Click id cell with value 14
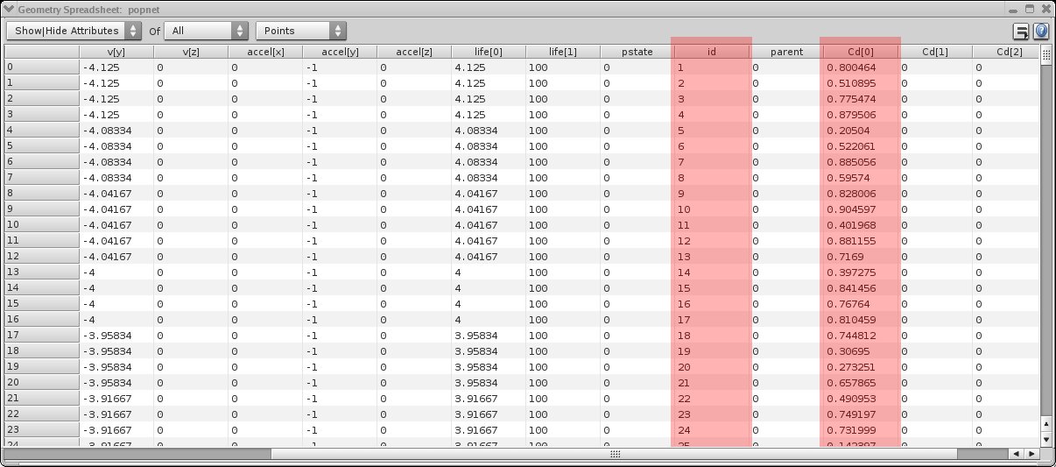This screenshot has width=1056, height=467. point(712,272)
